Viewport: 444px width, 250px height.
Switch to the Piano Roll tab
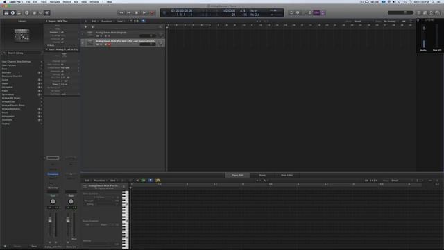click(237, 175)
